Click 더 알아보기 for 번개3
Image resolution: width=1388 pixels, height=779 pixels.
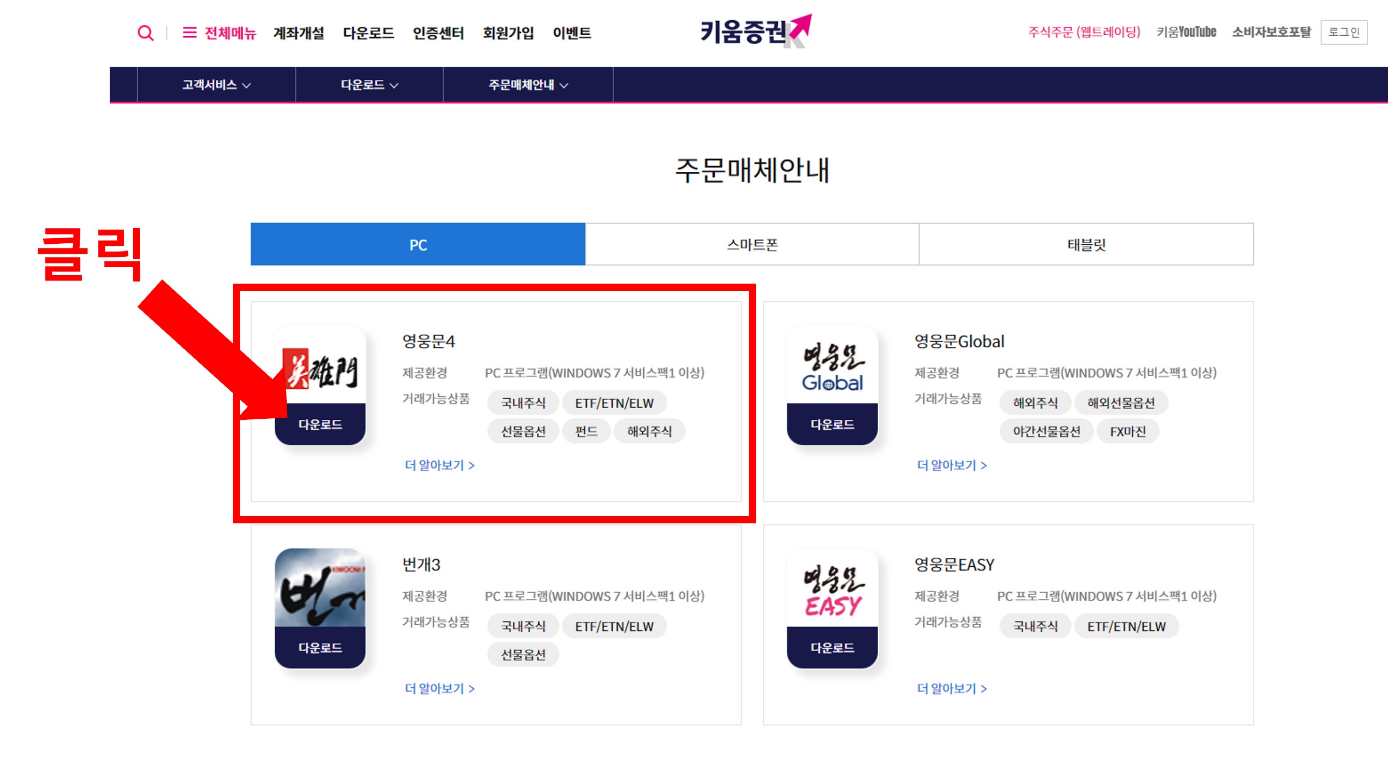[440, 688]
